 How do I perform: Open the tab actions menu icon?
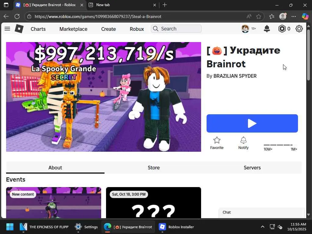pos(6,5)
